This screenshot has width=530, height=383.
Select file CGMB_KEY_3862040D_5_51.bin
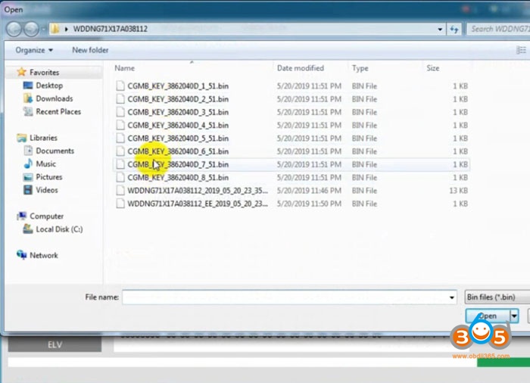(x=178, y=139)
